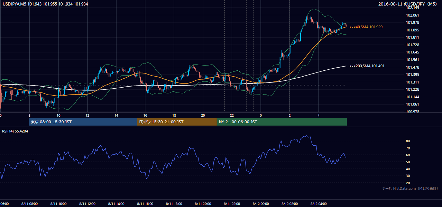442x207 pixels.
Task: Click price axis label 101.645
Action: pyautogui.click(x=413, y=52)
